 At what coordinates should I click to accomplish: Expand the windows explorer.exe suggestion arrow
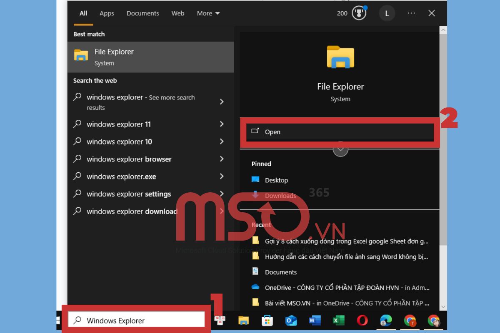(222, 176)
